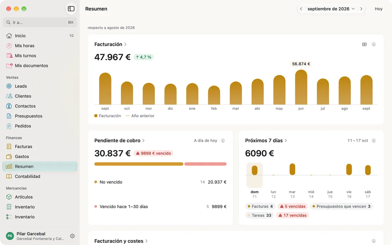Image resolution: width=392 pixels, height=245 pixels.
Task: Click the Contactos icon
Action: (x=9, y=106)
